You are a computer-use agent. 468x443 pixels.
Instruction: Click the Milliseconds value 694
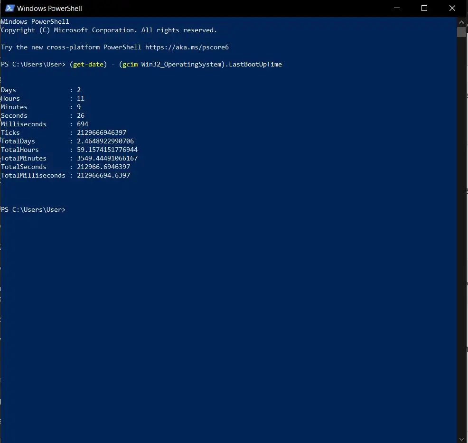tap(83, 124)
